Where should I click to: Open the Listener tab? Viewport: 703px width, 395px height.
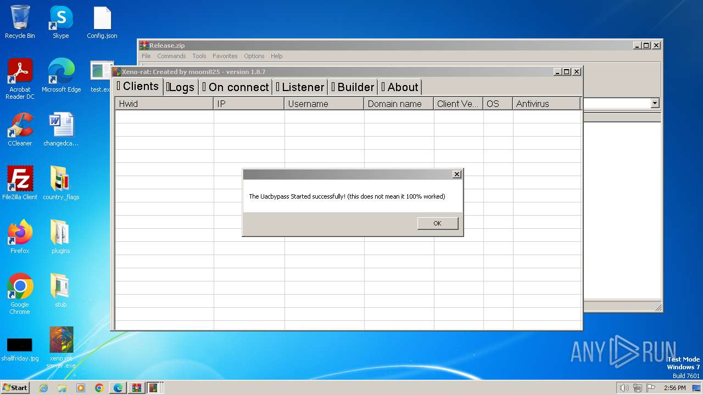[300, 87]
